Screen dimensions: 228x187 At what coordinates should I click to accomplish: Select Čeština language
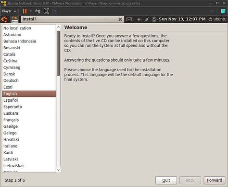[x=29, y=61]
